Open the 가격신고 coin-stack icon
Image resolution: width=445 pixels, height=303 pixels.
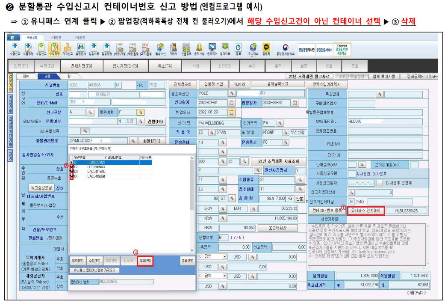68,49
